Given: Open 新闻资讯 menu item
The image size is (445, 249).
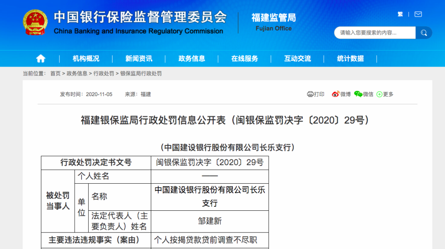Looking at the screenshot, I should (139, 59).
